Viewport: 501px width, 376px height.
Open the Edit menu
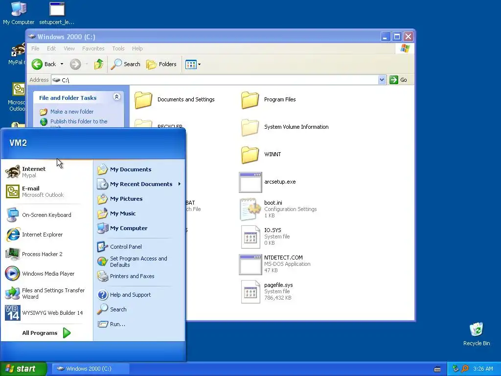coord(51,48)
